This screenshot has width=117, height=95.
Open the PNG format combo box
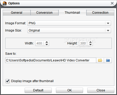coord(69,23)
